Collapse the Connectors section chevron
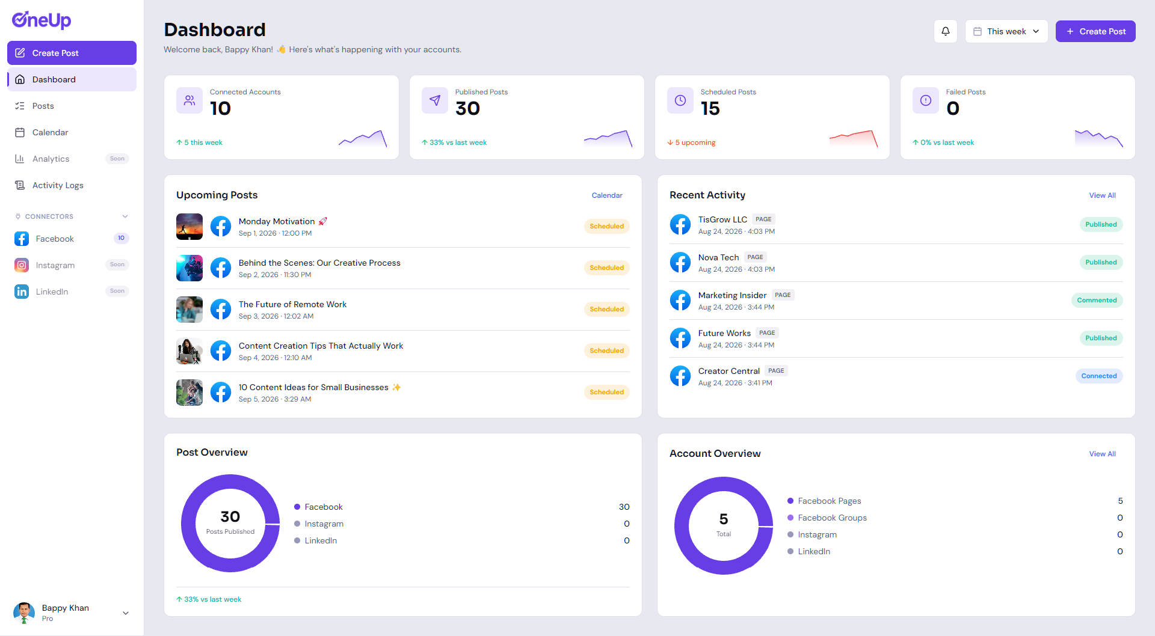The height and width of the screenshot is (636, 1155). tap(125, 216)
